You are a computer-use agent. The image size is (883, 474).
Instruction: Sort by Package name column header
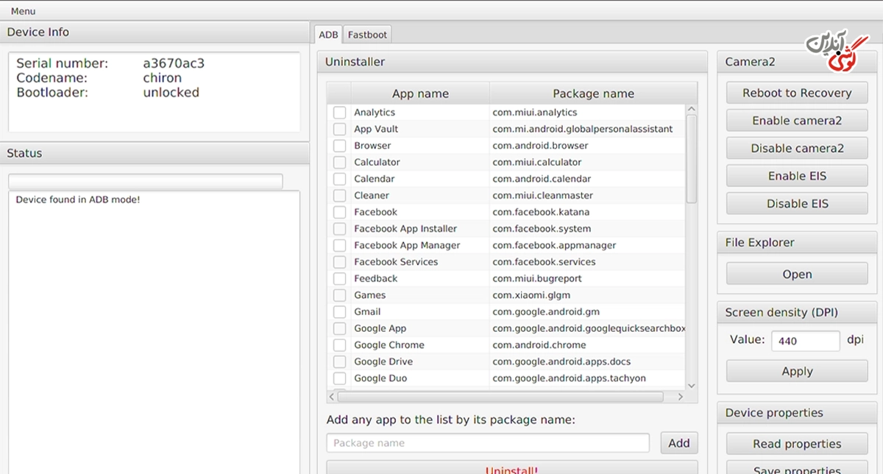(593, 93)
